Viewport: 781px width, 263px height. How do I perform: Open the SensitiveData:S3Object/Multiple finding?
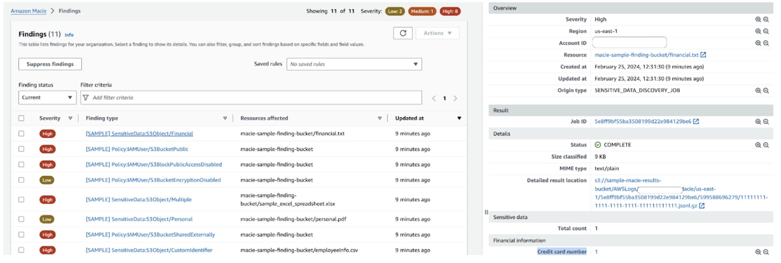point(139,200)
